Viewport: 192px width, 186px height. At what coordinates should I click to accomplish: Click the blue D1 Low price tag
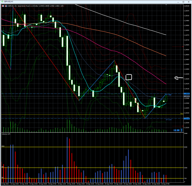(186, 119)
